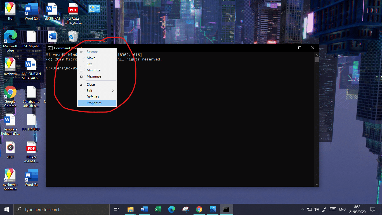Choose Minimize in the window menu
This screenshot has height=215, width=382.
click(97, 70)
